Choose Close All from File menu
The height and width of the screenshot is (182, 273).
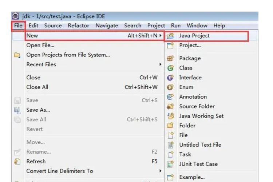pyautogui.click(x=37, y=87)
